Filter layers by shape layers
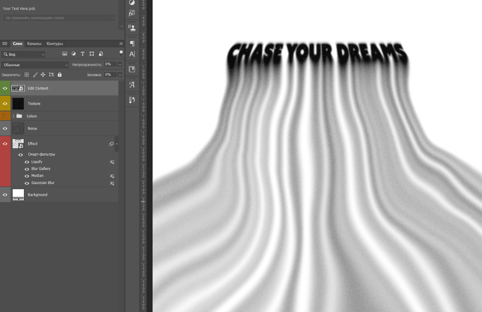This screenshot has height=312, width=482. 92,54
